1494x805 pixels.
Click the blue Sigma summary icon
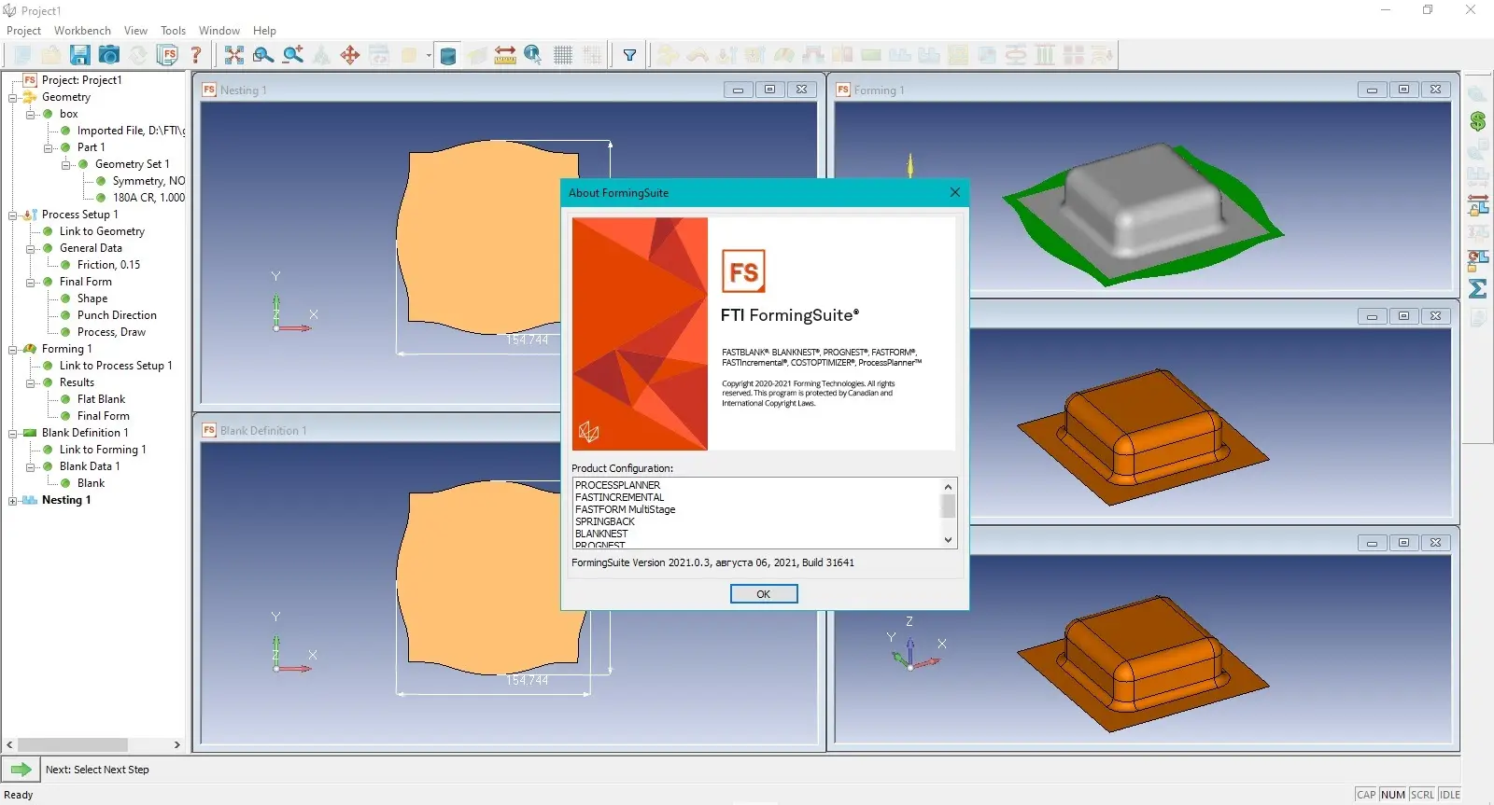pos(1478,288)
